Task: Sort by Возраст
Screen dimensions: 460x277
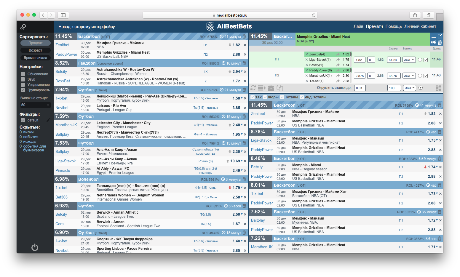Action: (36, 50)
